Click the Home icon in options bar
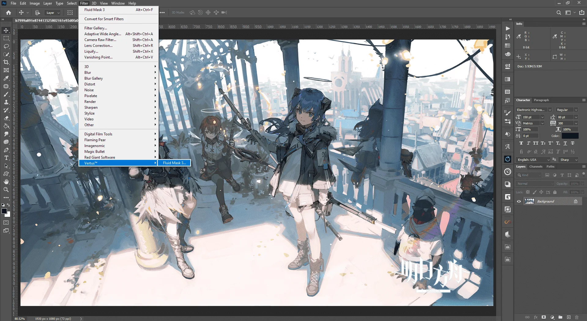Viewport: 587px width, 321px height. (x=9, y=13)
